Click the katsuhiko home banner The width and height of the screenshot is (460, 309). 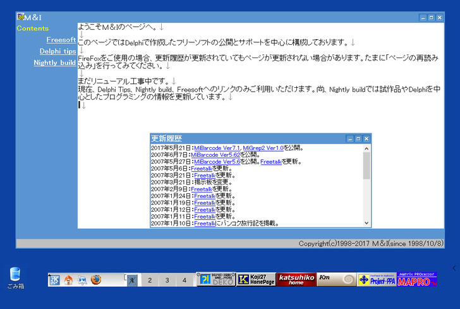[296, 279]
